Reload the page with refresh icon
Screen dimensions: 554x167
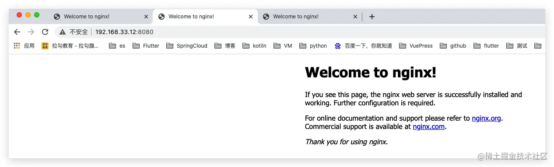coord(45,32)
